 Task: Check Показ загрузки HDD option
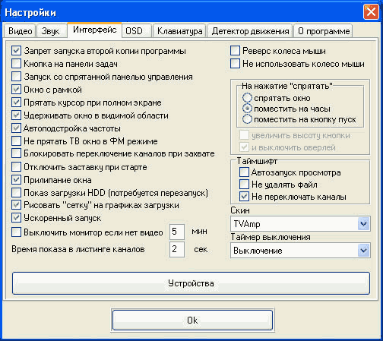16,193
